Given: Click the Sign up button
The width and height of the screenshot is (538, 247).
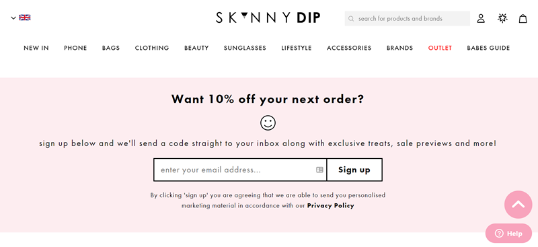Looking at the screenshot, I should (x=354, y=170).
